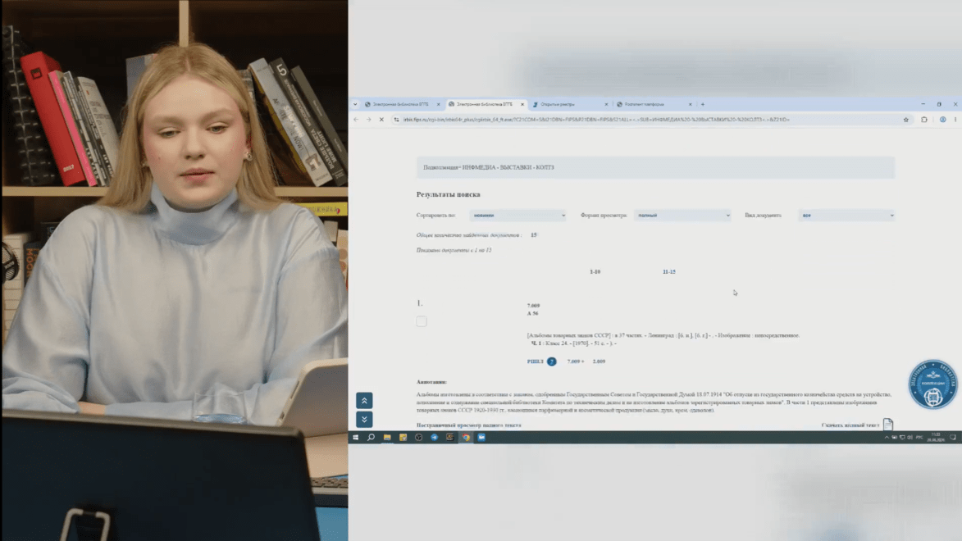Go to results page 1-10
Viewport: 962px width, 541px height.
(x=595, y=271)
